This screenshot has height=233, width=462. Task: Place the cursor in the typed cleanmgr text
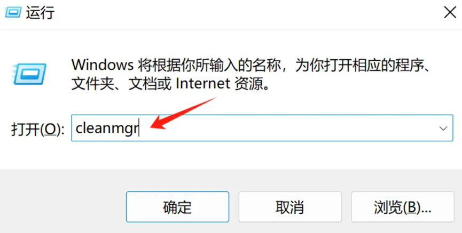click(107, 128)
